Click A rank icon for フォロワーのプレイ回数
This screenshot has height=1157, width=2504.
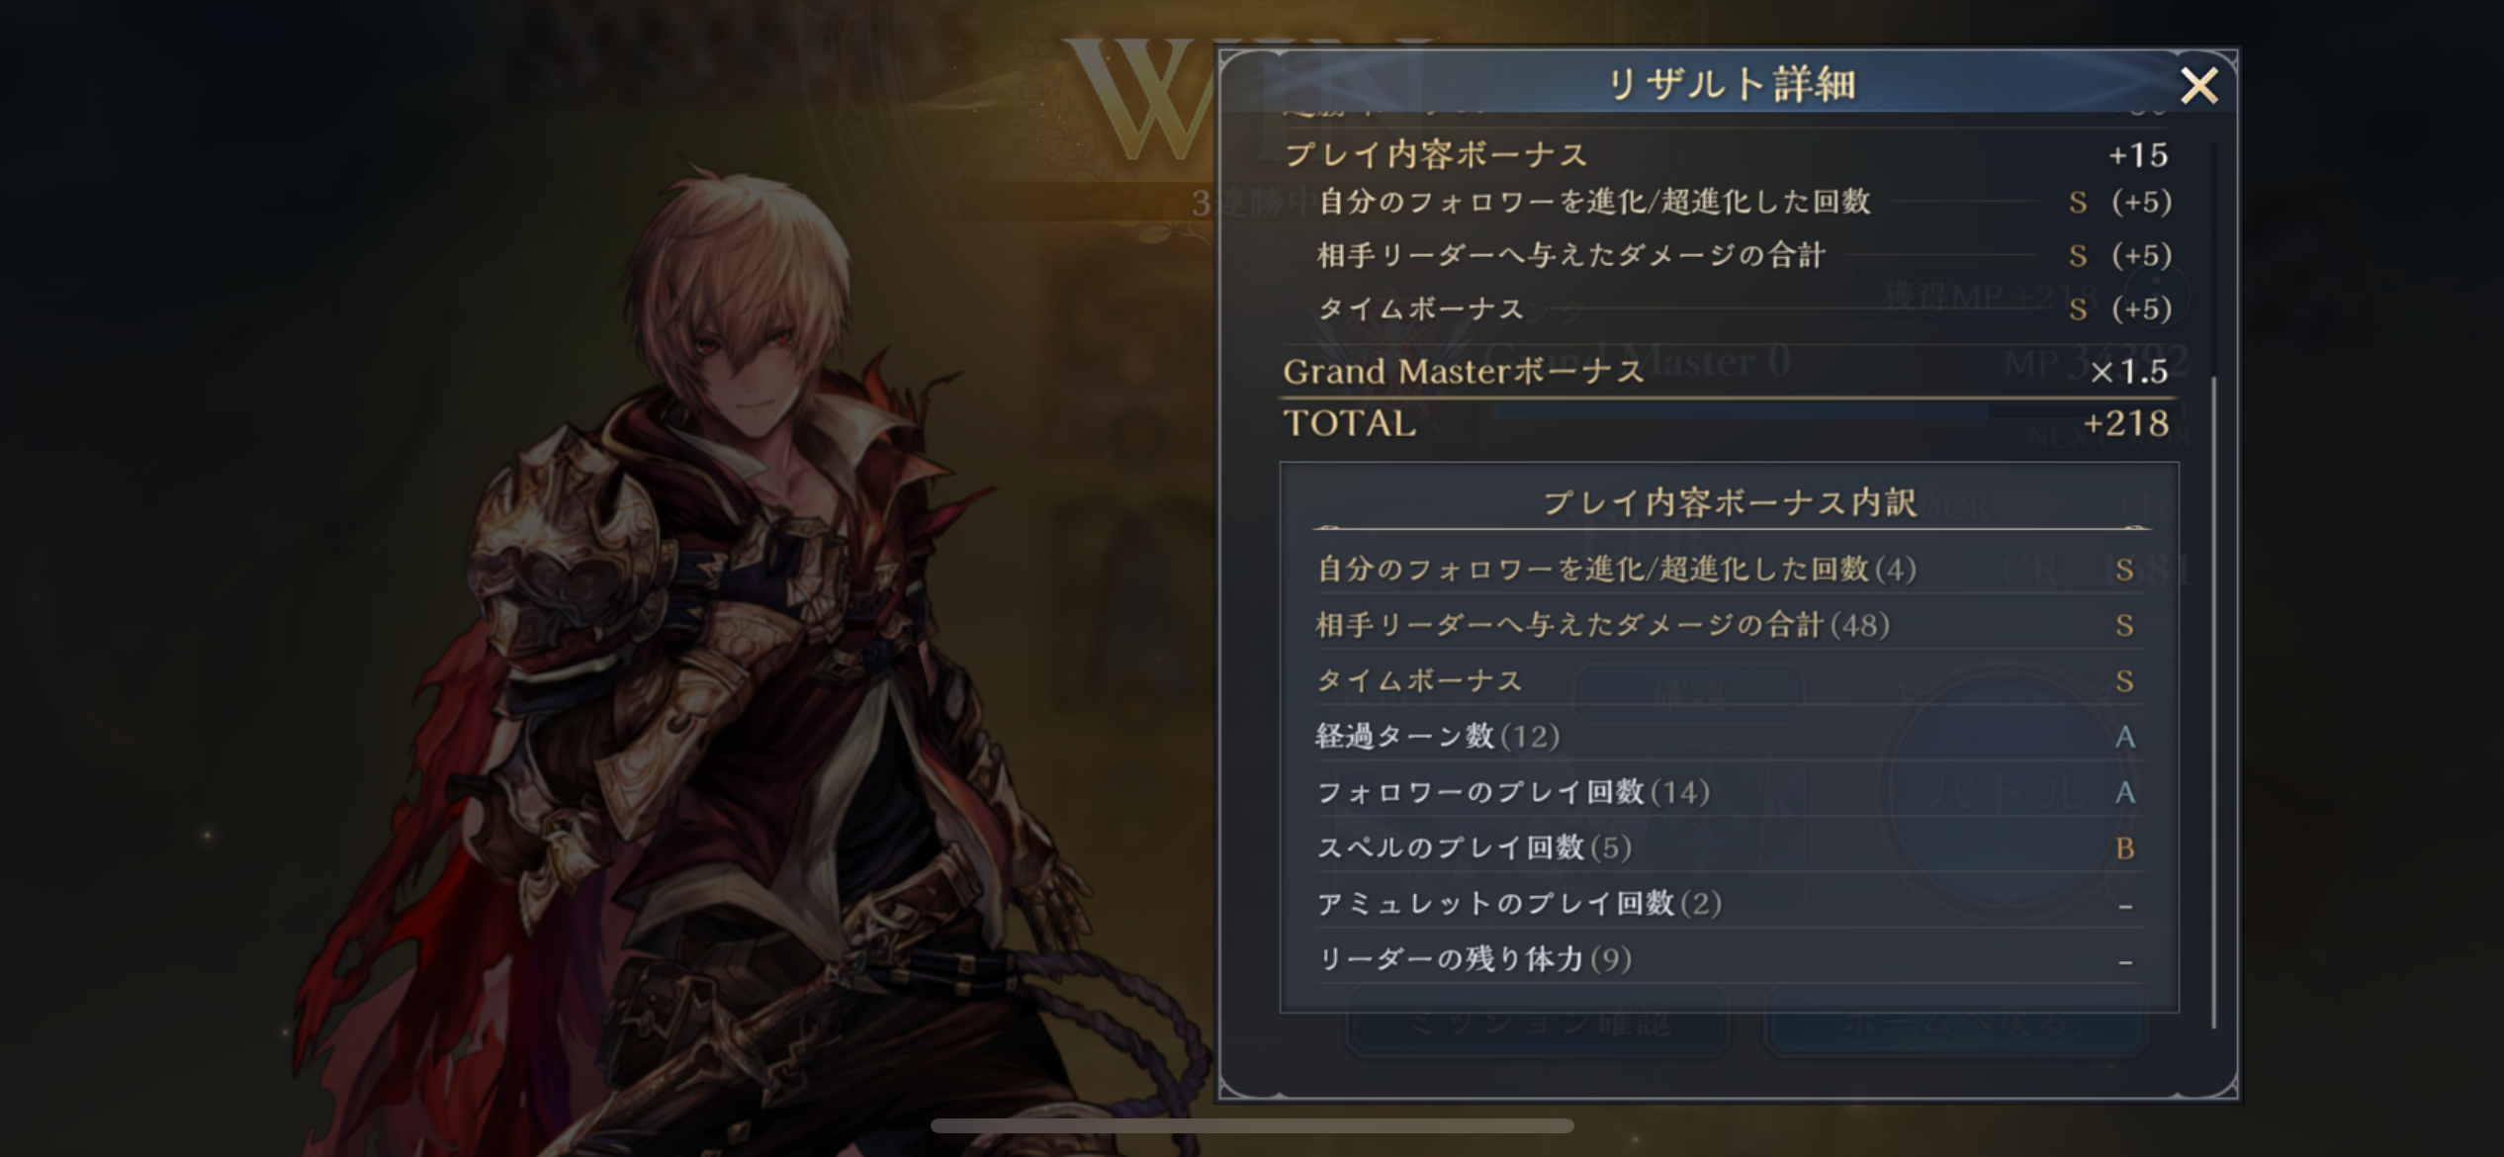click(2124, 792)
